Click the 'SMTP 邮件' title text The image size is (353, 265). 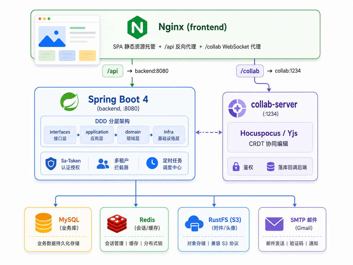point(304,220)
